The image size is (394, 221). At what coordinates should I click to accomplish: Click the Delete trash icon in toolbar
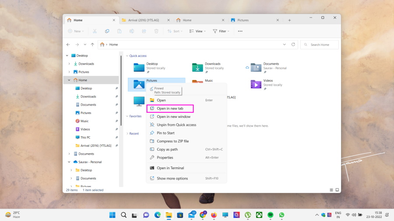tap(156, 31)
